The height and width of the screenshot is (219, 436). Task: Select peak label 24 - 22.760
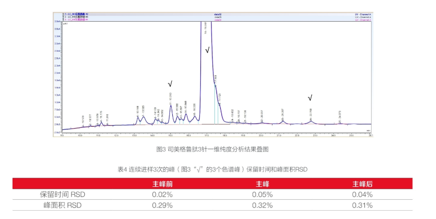pos(311,115)
